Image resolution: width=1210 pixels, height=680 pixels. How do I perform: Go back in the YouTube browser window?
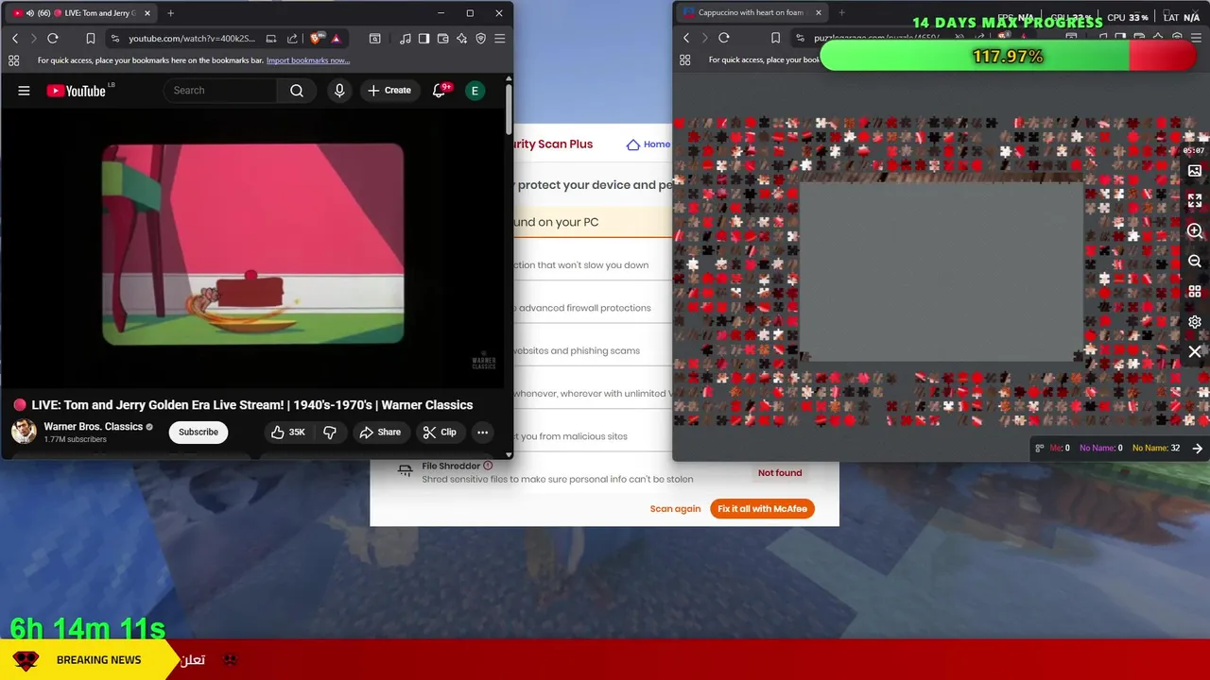point(15,39)
